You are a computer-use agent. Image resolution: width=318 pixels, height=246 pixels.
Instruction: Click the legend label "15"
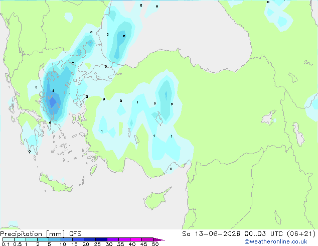74,244
